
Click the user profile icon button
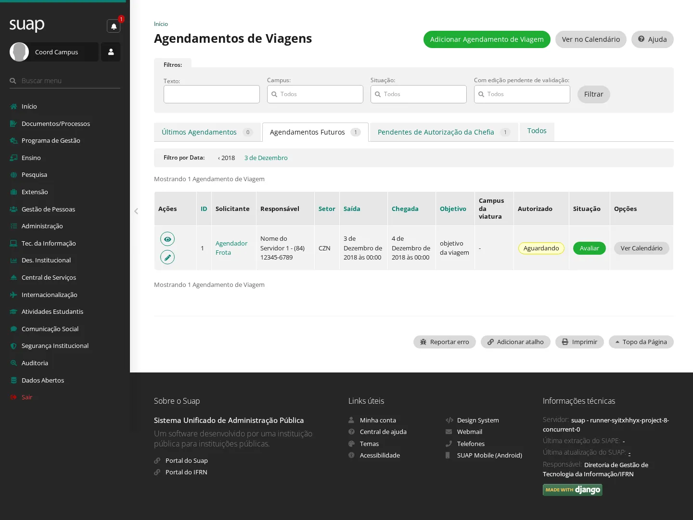coord(111,52)
